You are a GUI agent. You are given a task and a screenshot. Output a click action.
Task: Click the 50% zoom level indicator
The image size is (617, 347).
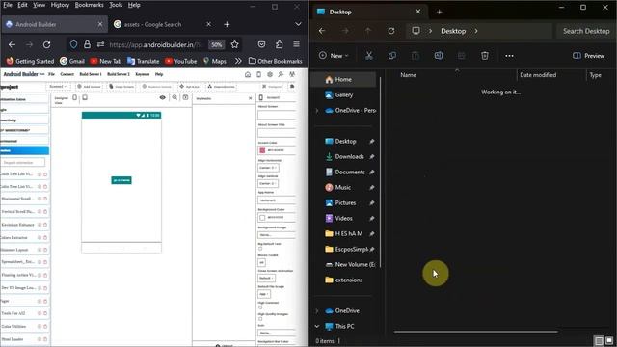(x=216, y=45)
